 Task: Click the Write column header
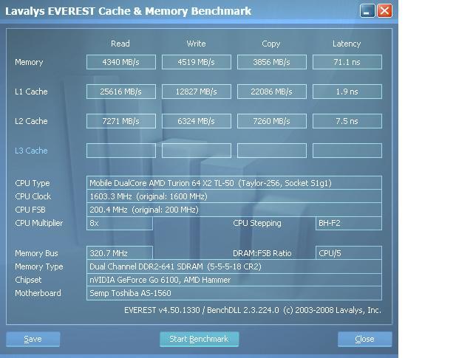click(196, 44)
